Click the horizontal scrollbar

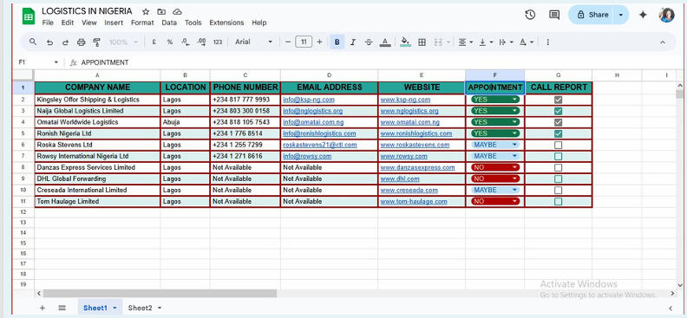tap(160, 294)
